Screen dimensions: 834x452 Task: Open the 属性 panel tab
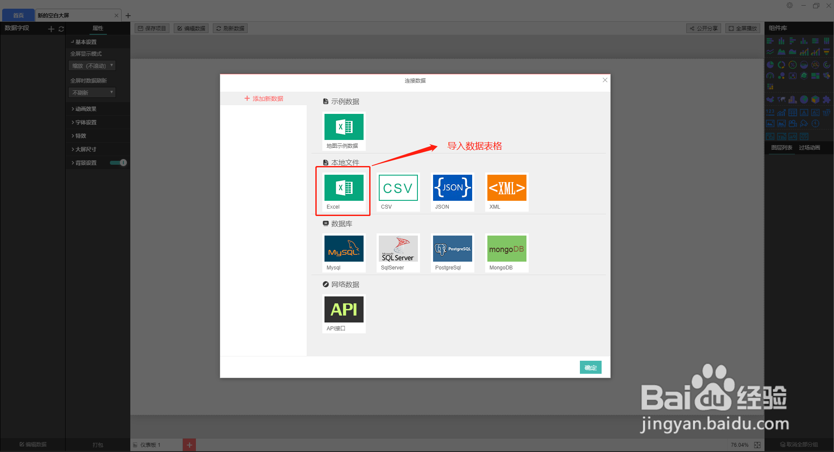click(98, 28)
